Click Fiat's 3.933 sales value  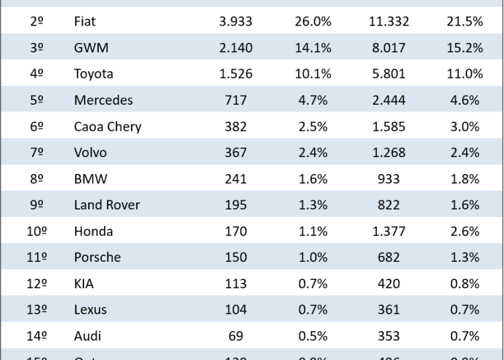(236, 21)
